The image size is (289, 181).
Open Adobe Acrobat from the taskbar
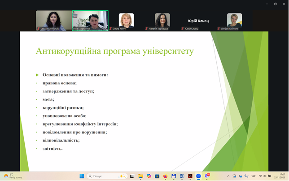[190, 176]
